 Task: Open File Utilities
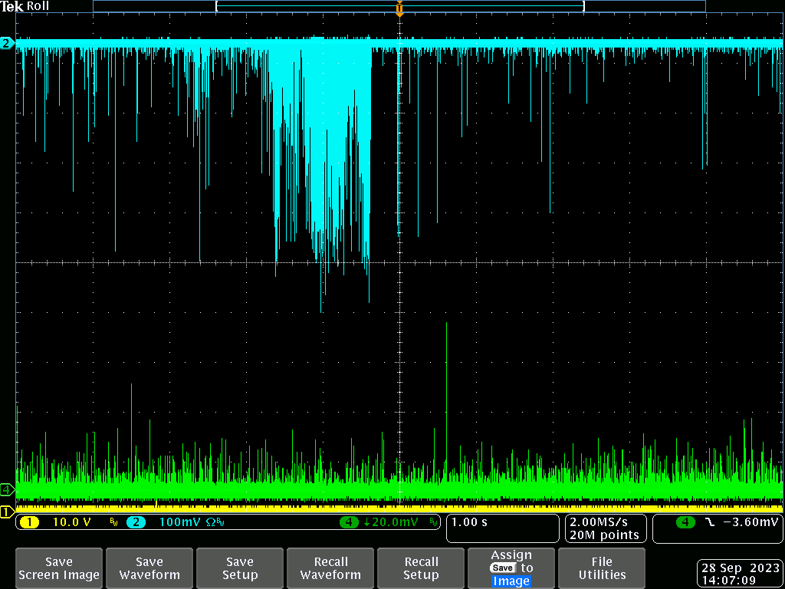click(x=602, y=568)
